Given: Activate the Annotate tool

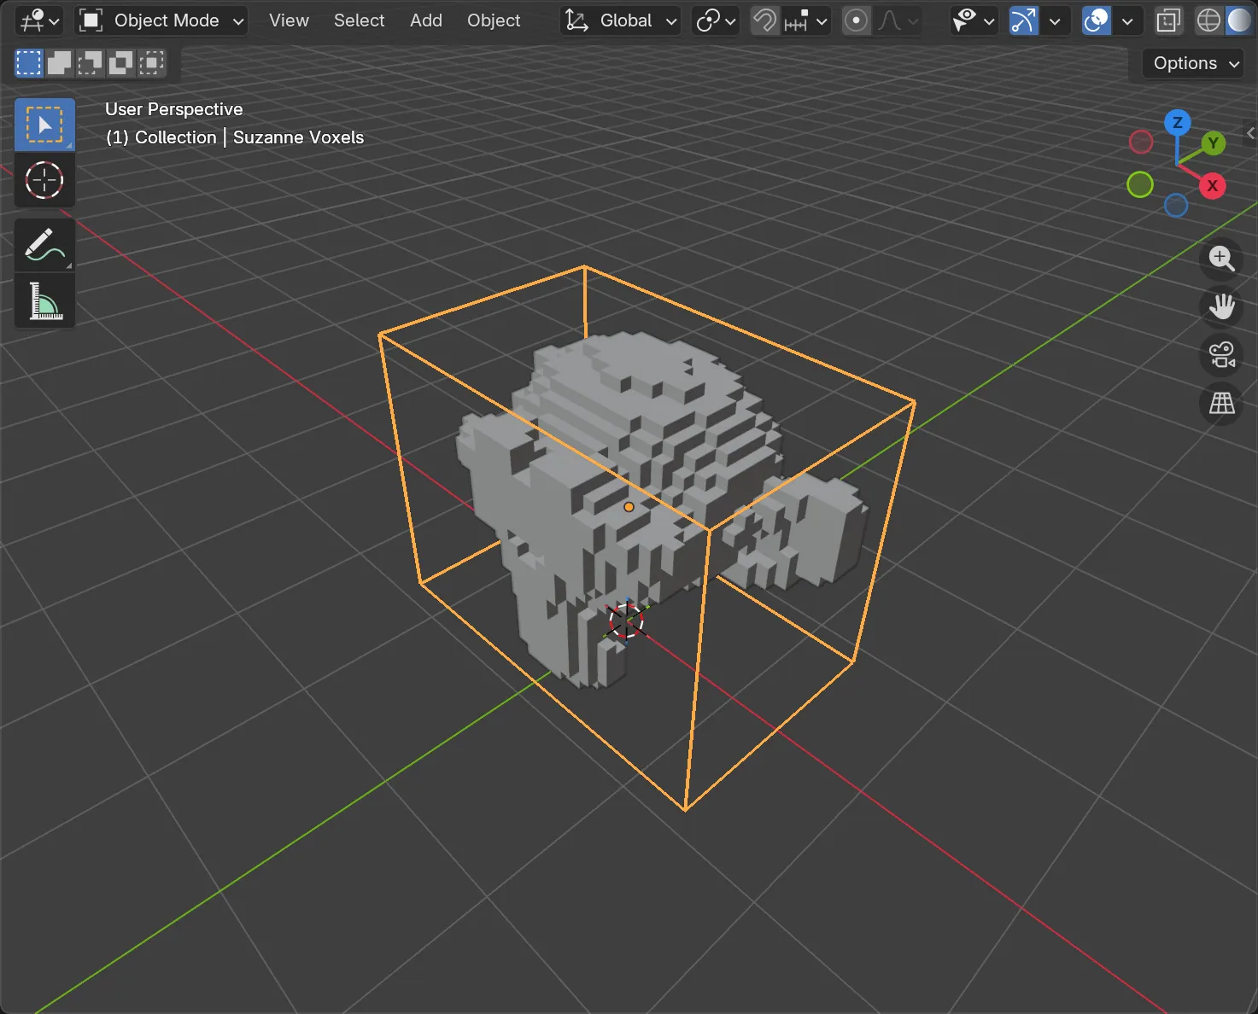Looking at the screenshot, I should pos(44,245).
